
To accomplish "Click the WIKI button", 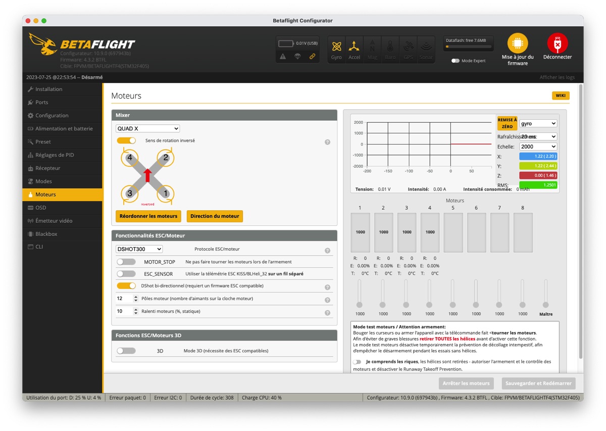I will click(561, 95).
